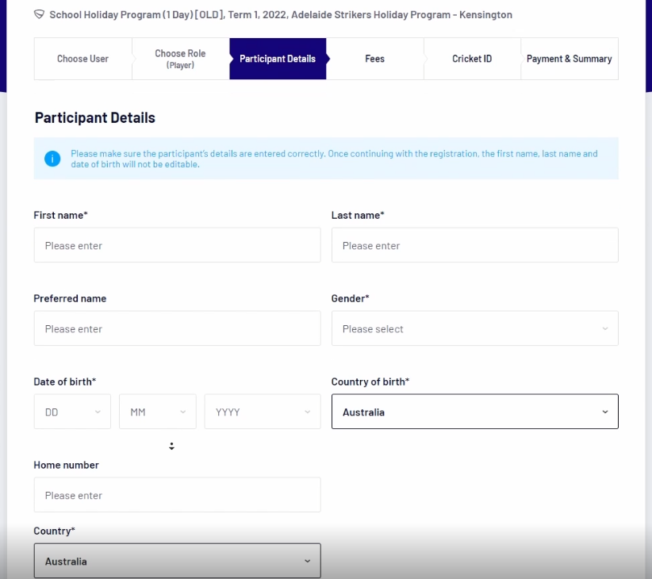The height and width of the screenshot is (579, 652).
Task: Expand the Country of birth dropdown
Action: pyautogui.click(x=474, y=412)
